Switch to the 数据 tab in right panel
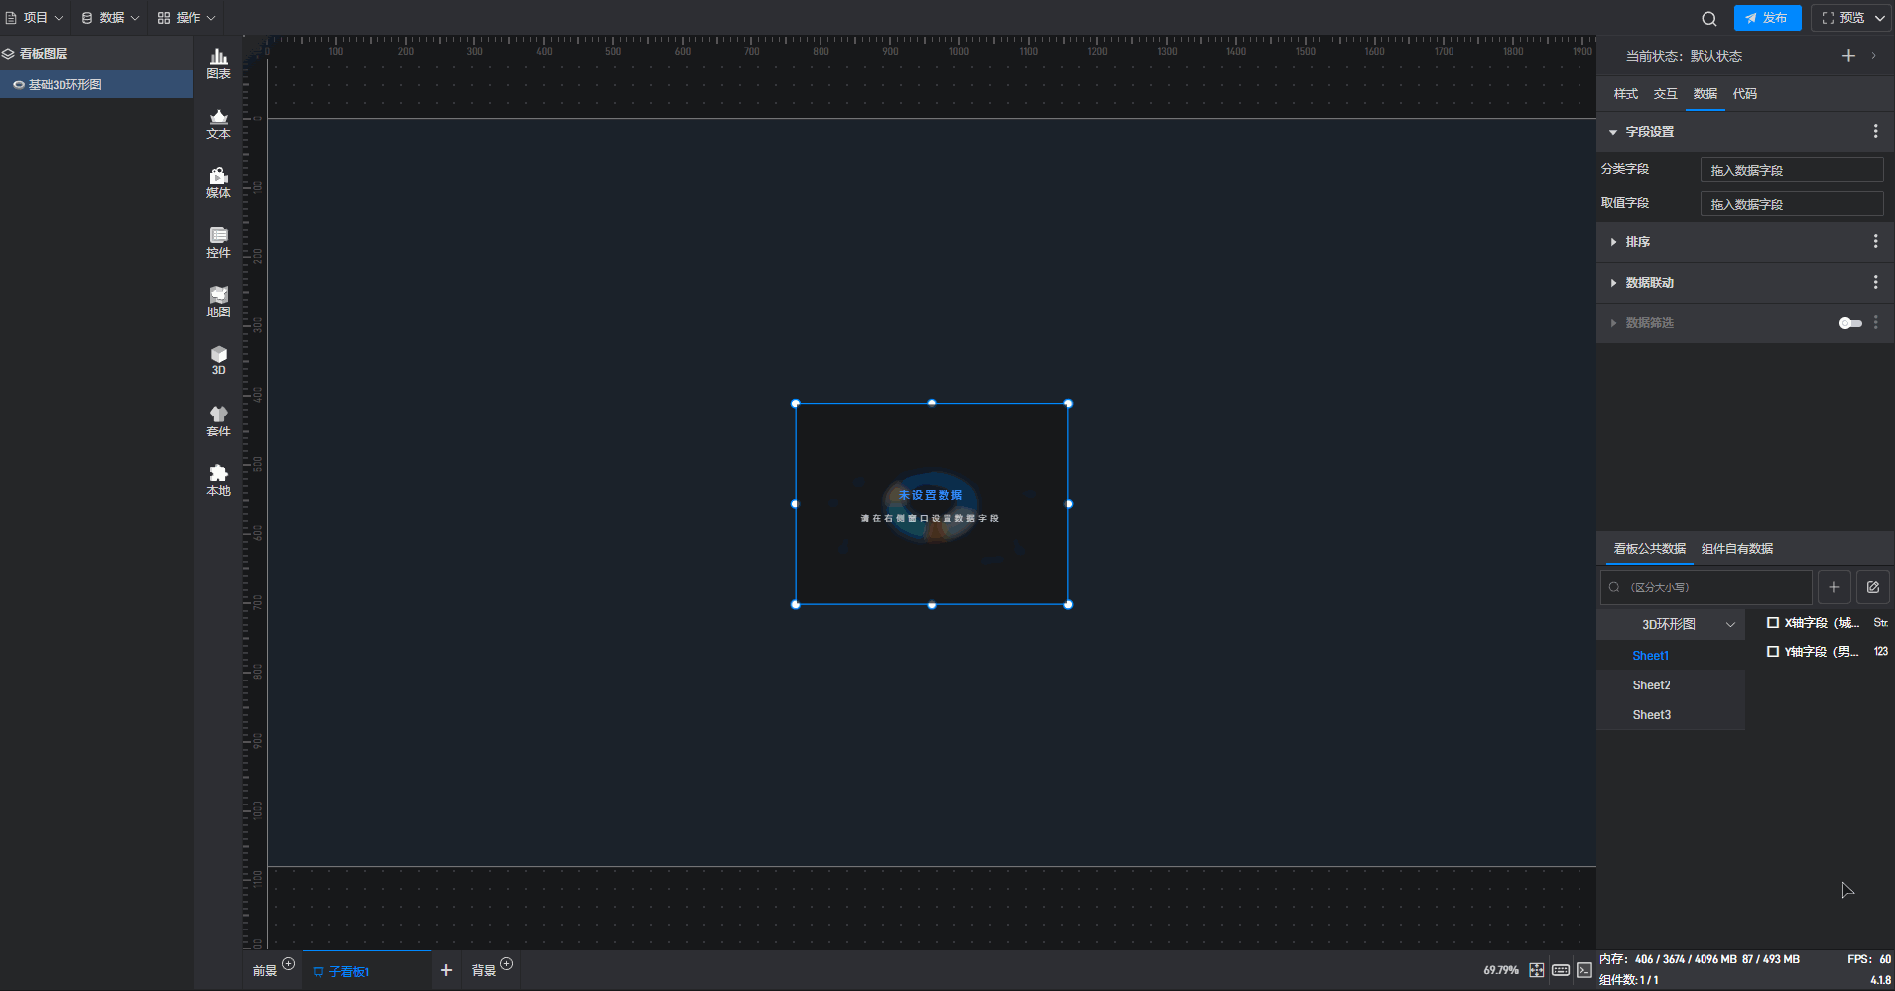Screen dimensions: 1895x991 coord(1705,94)
